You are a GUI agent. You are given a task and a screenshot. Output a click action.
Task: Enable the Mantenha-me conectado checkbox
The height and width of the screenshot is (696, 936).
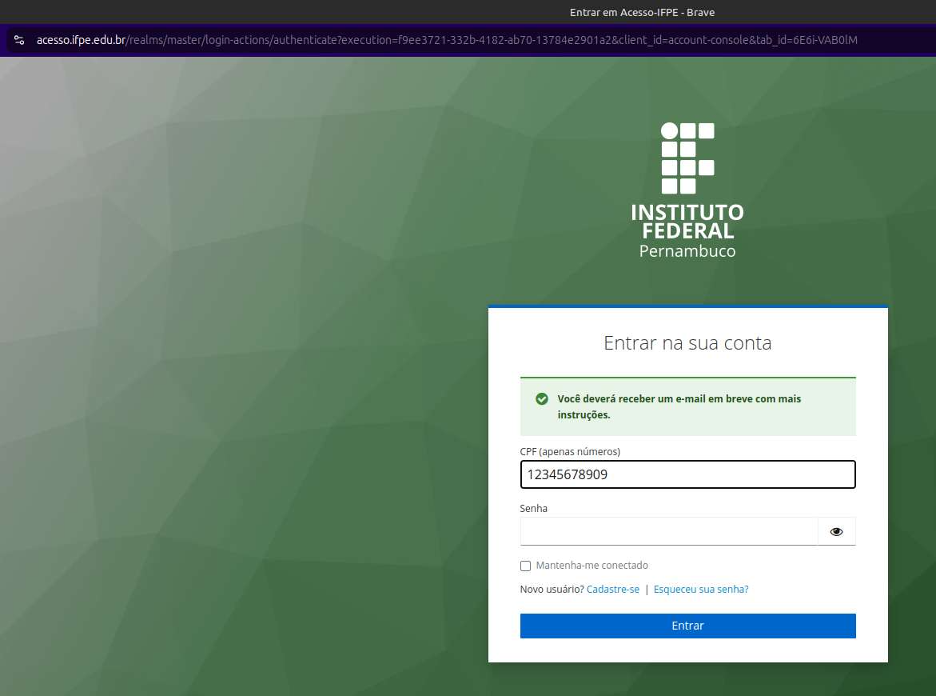(525, 566)
